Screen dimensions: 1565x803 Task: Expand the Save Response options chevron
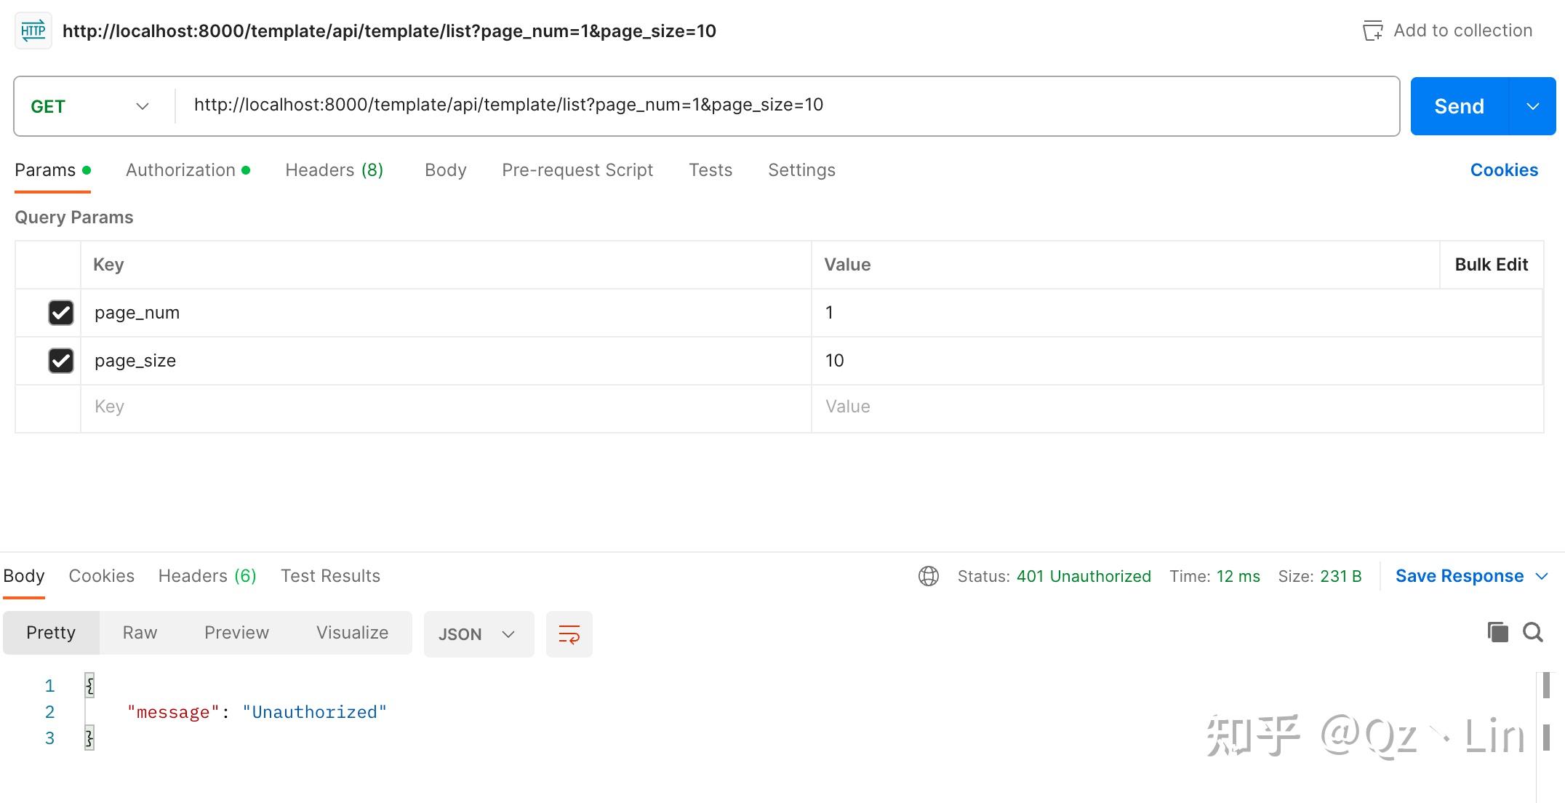pyautogui.click(x=1543, y=575)
